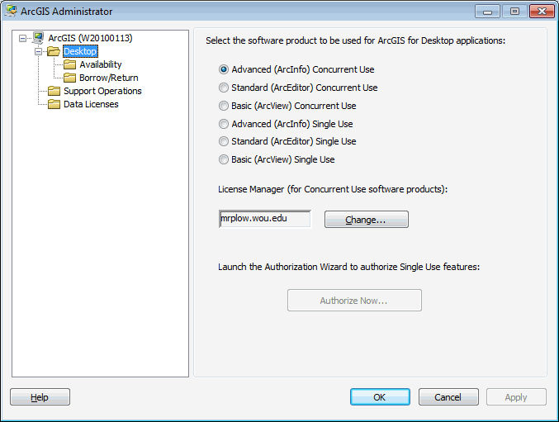Select the ArcGIS (W20100113) root label
The image size is (559, 422).
point(90,38)
